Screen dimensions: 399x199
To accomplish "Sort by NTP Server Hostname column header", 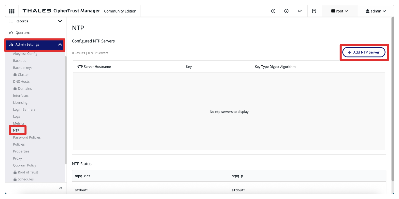I will (94, 67).
